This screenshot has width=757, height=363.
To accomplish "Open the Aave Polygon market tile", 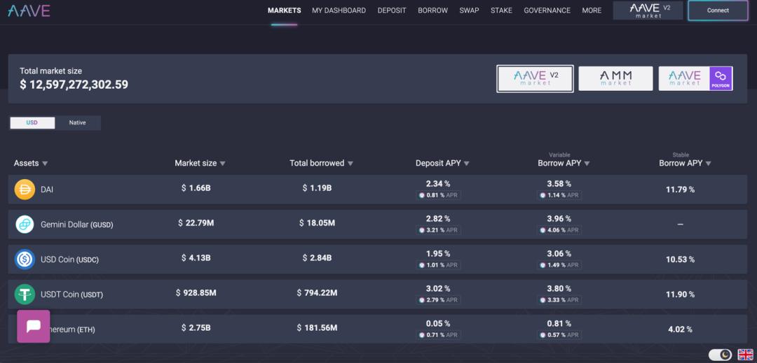I will pos(696,78).
